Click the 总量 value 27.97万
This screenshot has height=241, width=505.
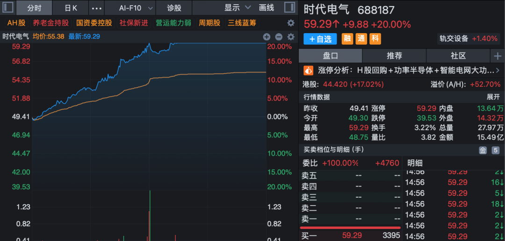click(x=490, y=128)
